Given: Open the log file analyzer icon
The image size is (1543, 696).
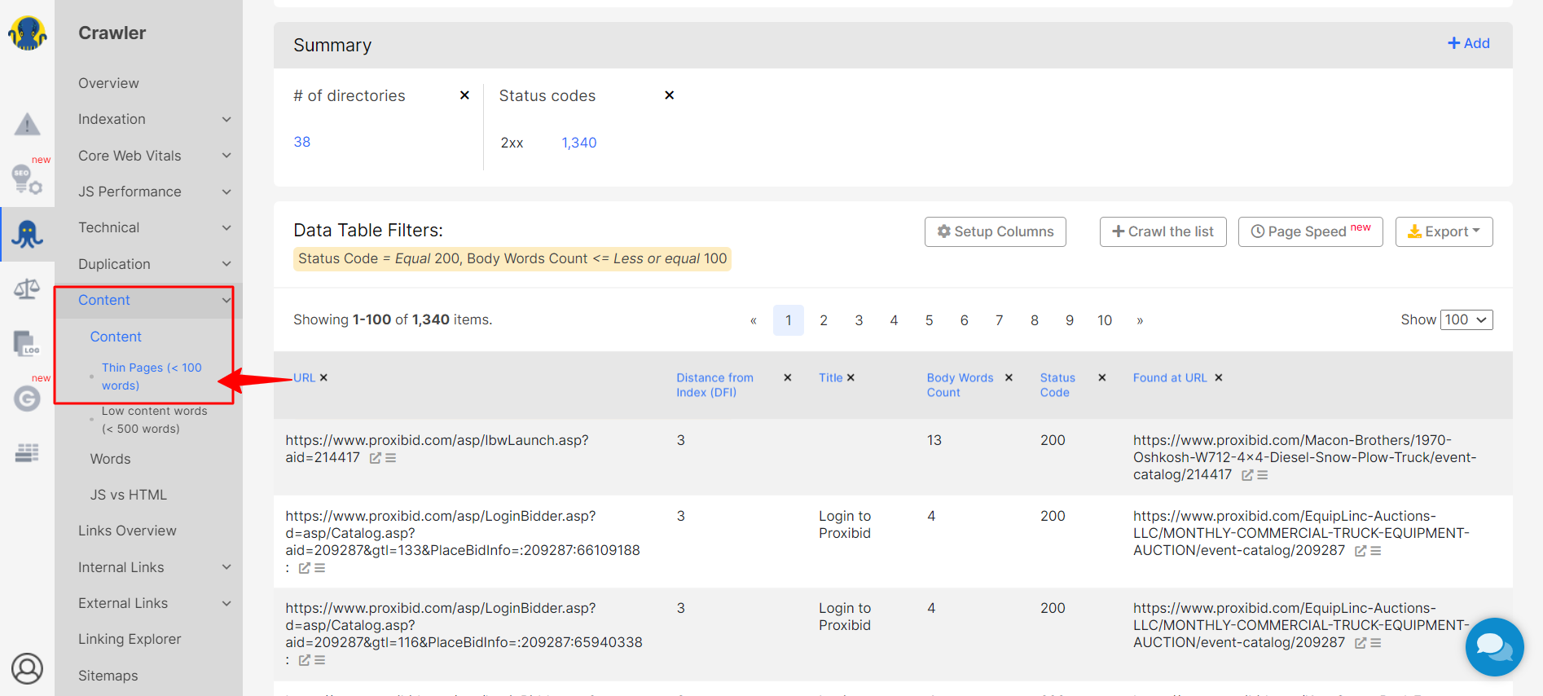Looking at the screenshot, I should point(27,344).
